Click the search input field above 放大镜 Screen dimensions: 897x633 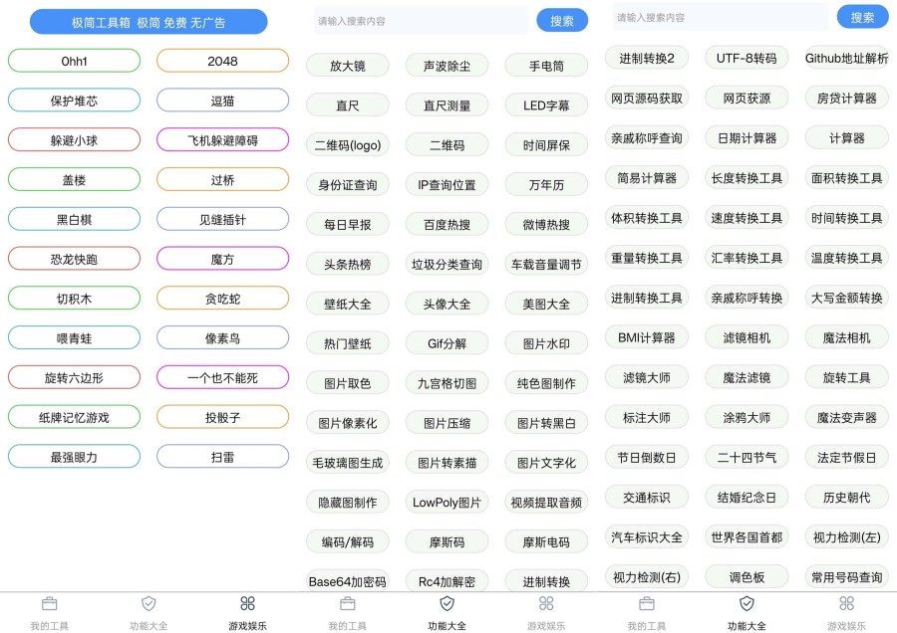(419, 21)
